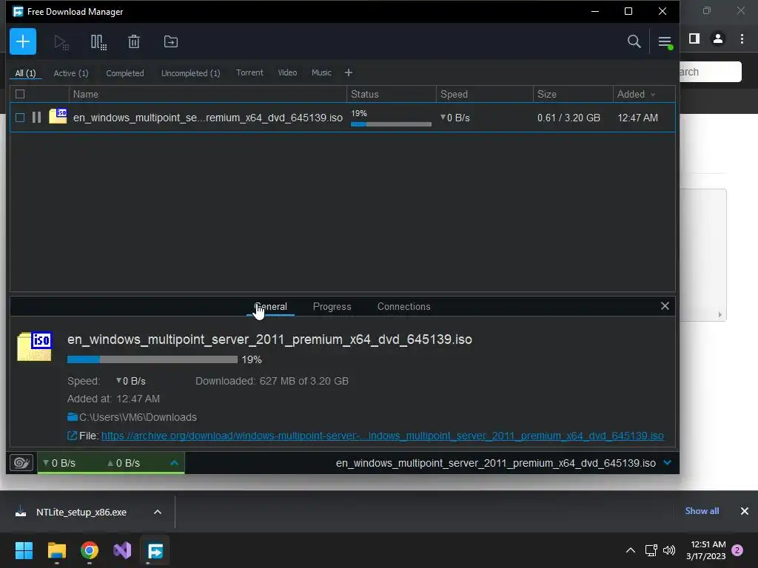Image resolution: width=758 pixels, height=568 pixels.
Task: Open the download folder icon
Action: 73,417
